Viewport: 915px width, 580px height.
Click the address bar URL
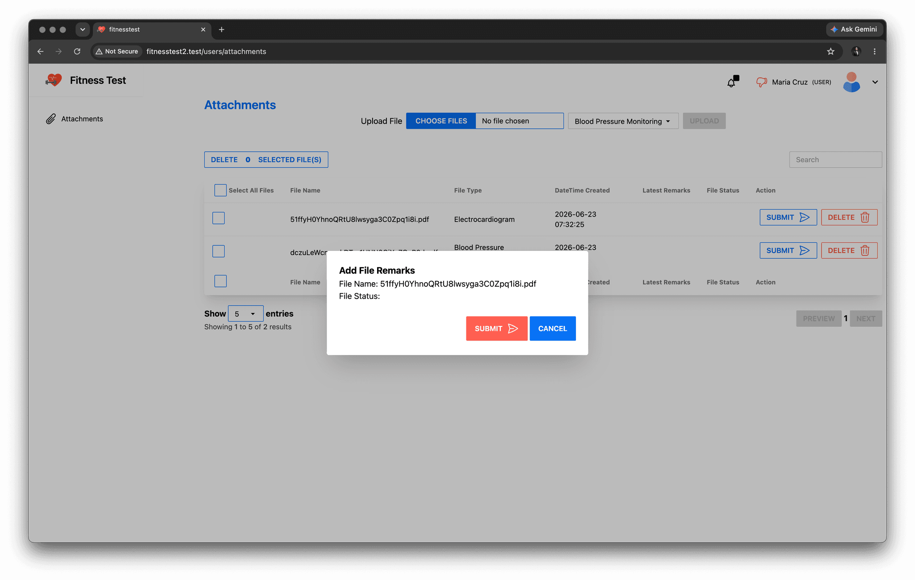[206, 51]
